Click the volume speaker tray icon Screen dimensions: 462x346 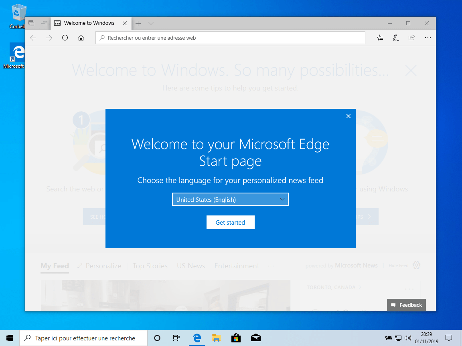(408, 338)
